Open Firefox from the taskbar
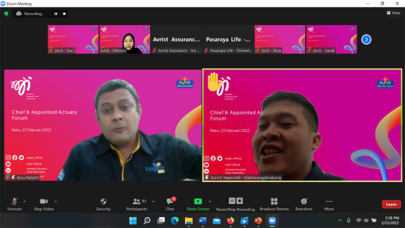Image resolution: width=405 pixels, height=228 pixels. point(231,221)
